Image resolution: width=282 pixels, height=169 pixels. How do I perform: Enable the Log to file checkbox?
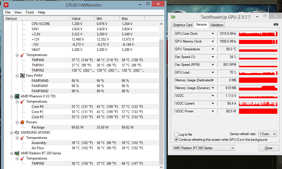(x=176, y=135)
